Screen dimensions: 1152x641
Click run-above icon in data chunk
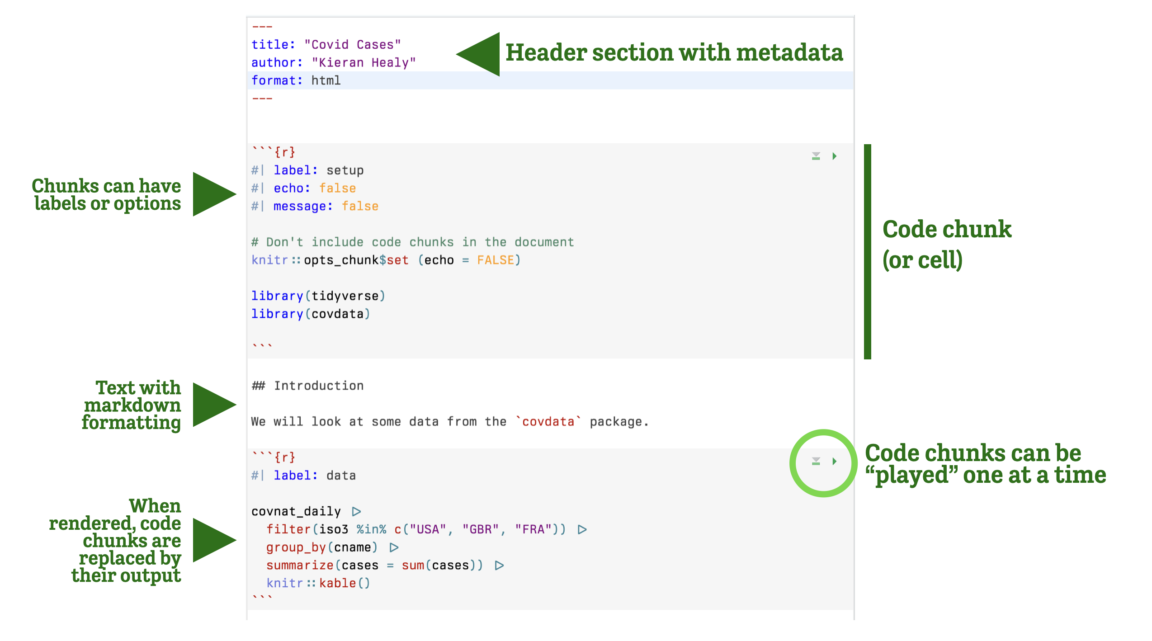tap(816, 461)
